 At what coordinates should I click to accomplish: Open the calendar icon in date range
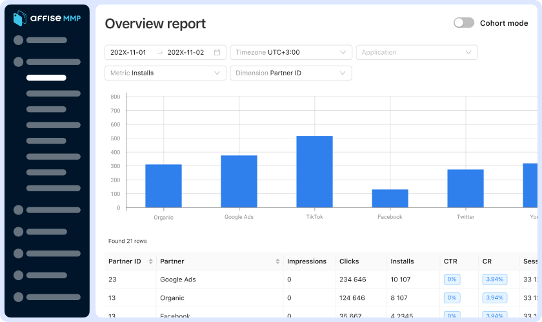pyautogui.click(x=217, y=52)
